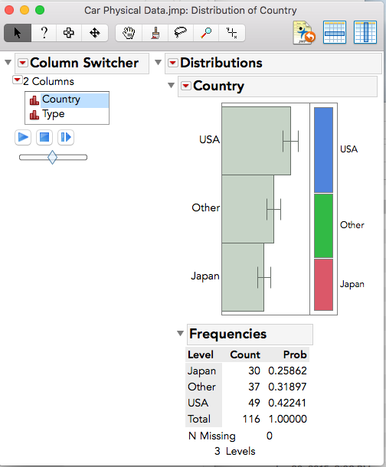Click the JMP script recall icon
Viewport: 386px width, 467px height.
(x=304, y=33)
